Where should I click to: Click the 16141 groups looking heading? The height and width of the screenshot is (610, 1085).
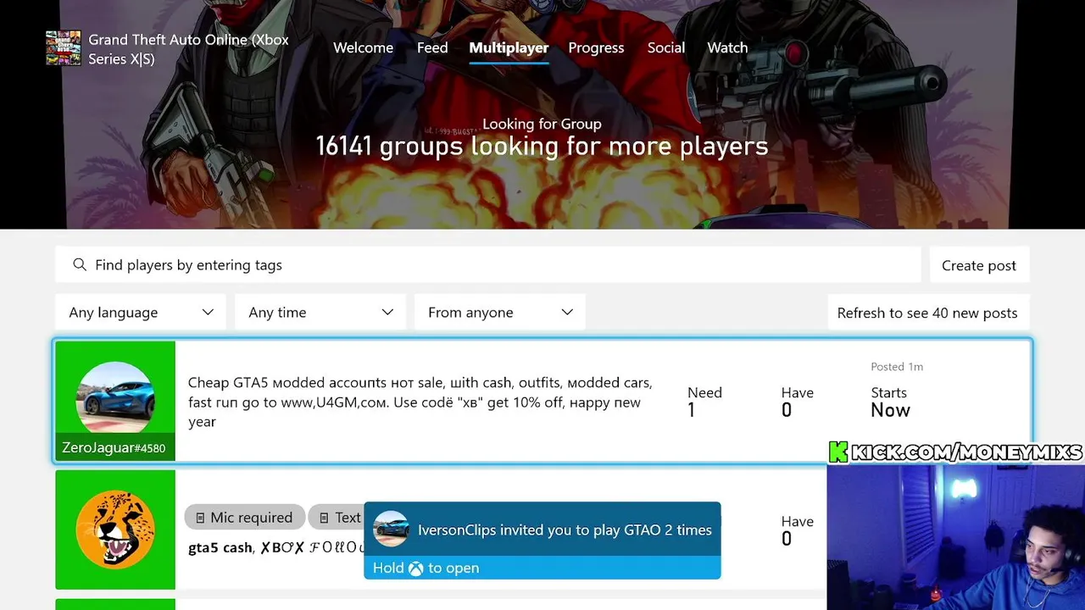click(542, 146)
